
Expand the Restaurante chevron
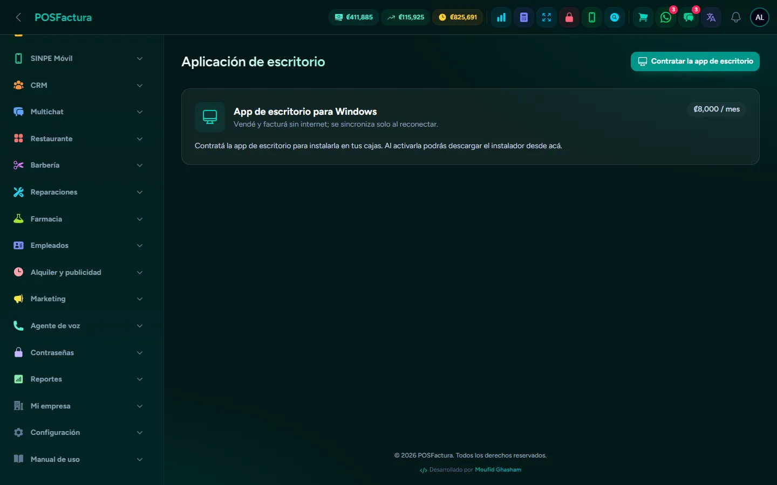tap(140, 138)
